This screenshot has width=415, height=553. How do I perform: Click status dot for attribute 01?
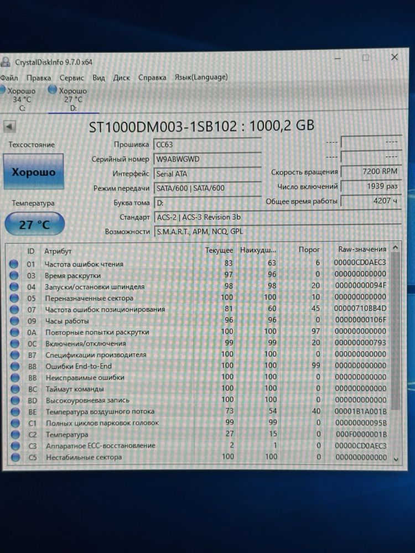pyautogui.click(x=14, y=264)
